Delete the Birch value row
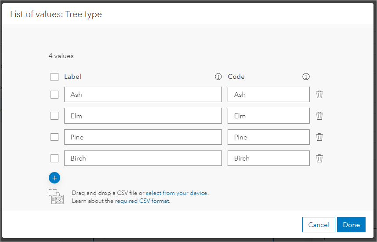Screen dimensions: 377x242 (x=319, y=158)
